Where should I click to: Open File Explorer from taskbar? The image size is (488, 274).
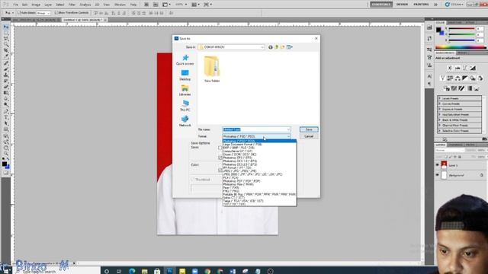tap(144, 271)
